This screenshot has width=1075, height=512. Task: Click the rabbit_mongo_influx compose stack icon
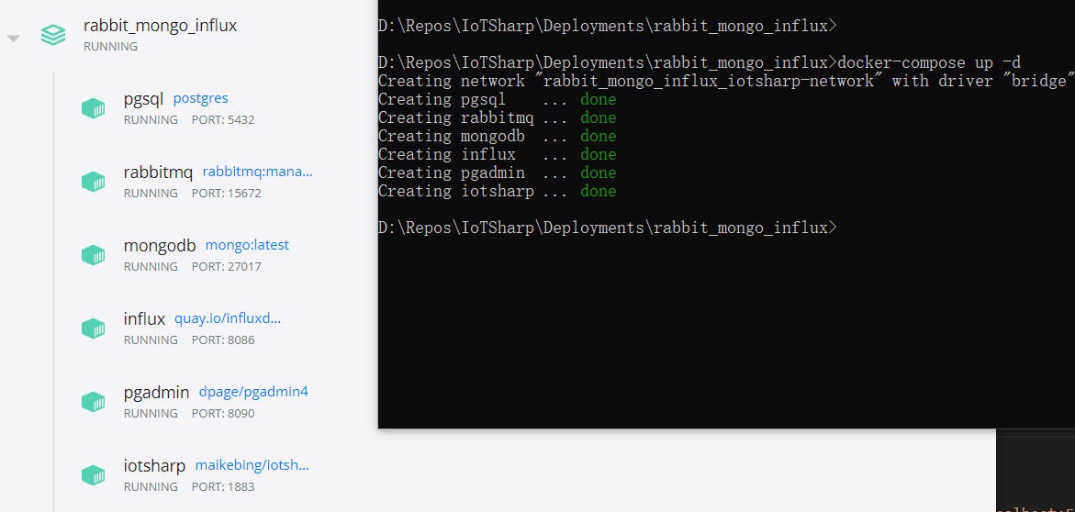click(x=53, y=35)
